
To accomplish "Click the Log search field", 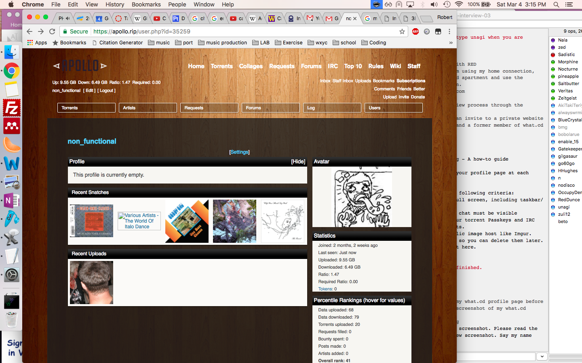I will [x=332, y=108].
